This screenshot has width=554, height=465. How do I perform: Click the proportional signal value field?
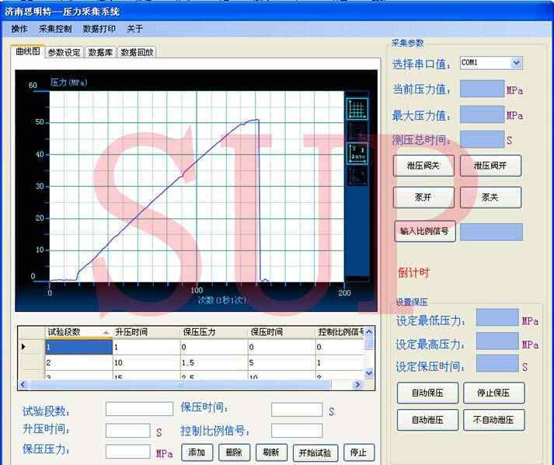point(492,232)
